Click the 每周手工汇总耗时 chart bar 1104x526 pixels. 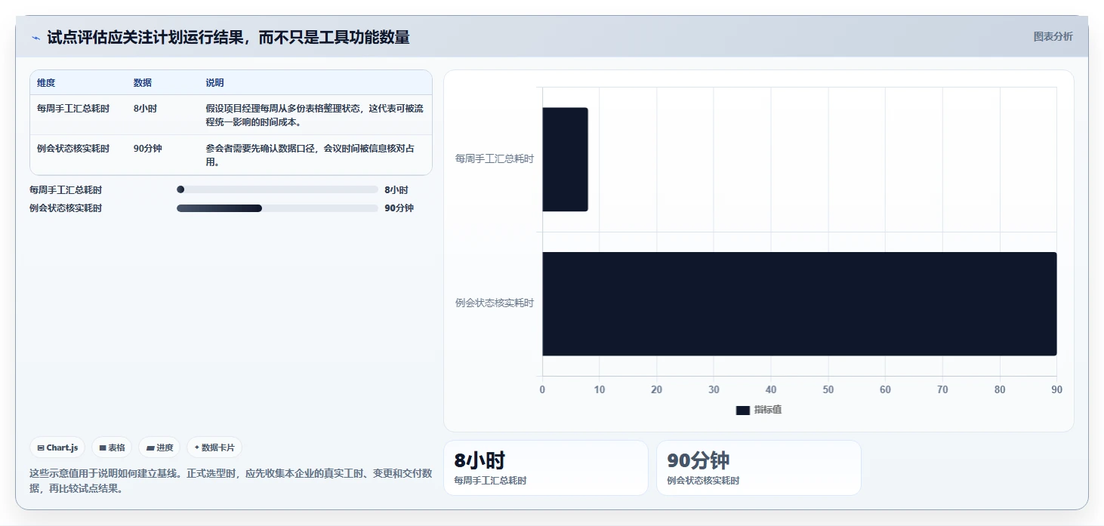[565, 159]
